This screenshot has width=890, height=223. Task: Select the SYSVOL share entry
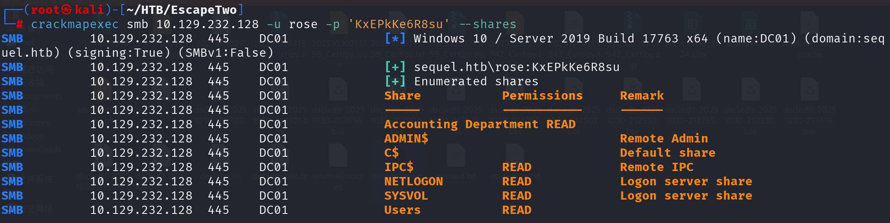(x=406, y=196)
